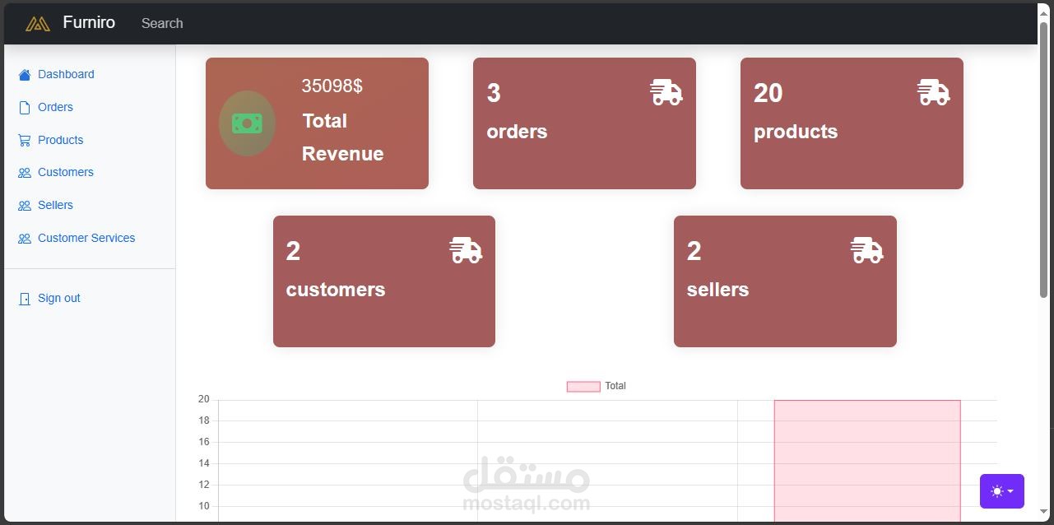Click the truck icon on customers card
Screen dimensions: 1054x525
point(466,250)
